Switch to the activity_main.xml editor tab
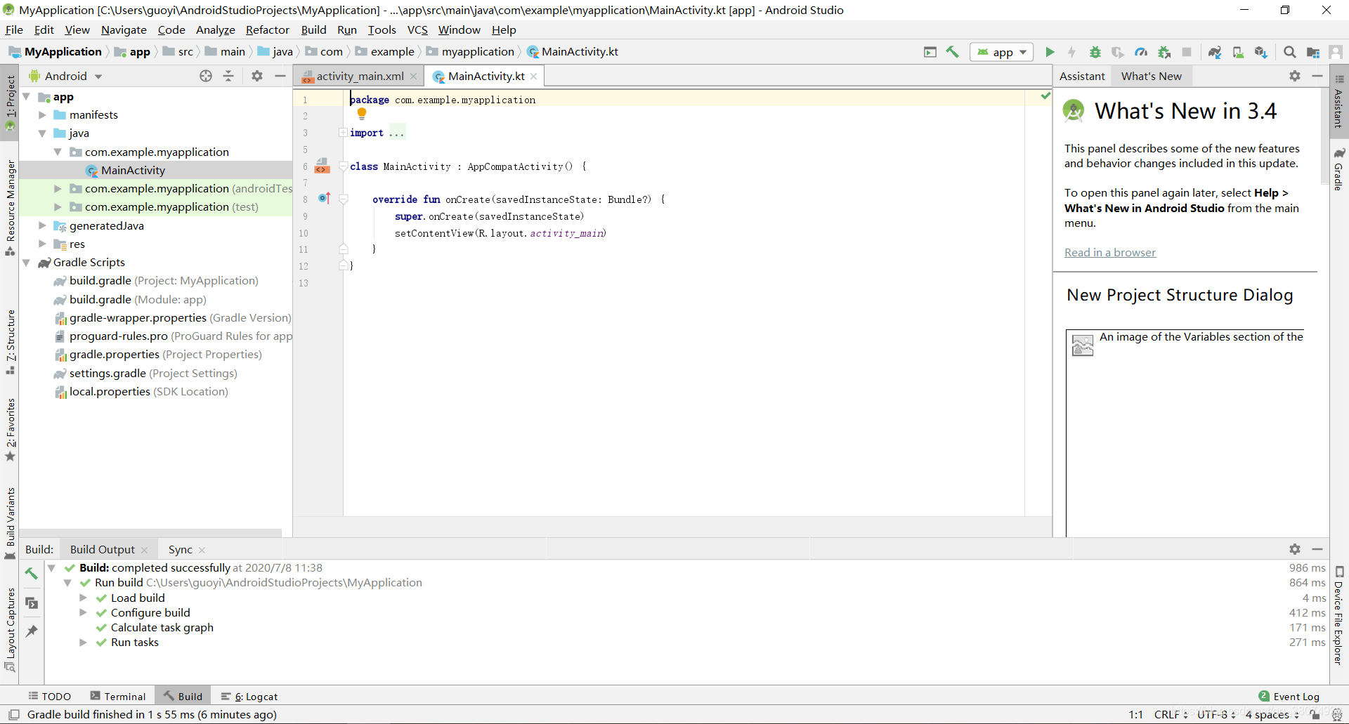Viewport: 1349px width, 724px height. tap(359, 76)
